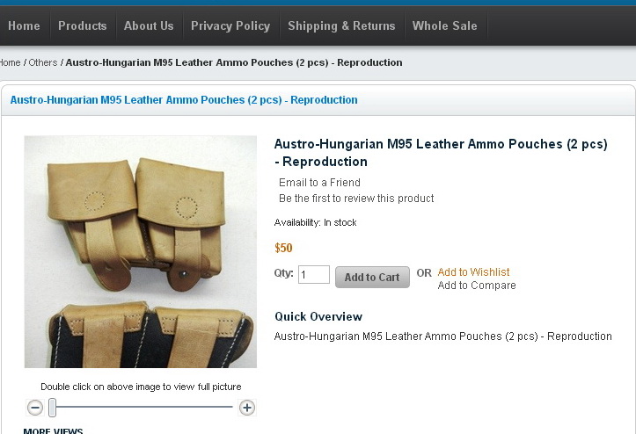This screenshot has height=434, width=636.
Task: Click Email to a Friend link
Action: pos(319,183)
